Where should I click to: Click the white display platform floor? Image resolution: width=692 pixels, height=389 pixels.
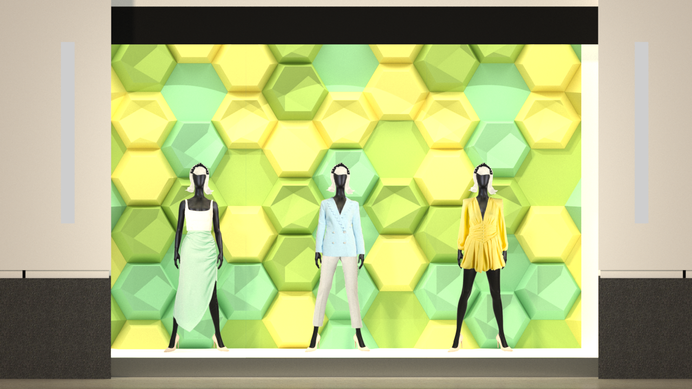tap(354, 353)
